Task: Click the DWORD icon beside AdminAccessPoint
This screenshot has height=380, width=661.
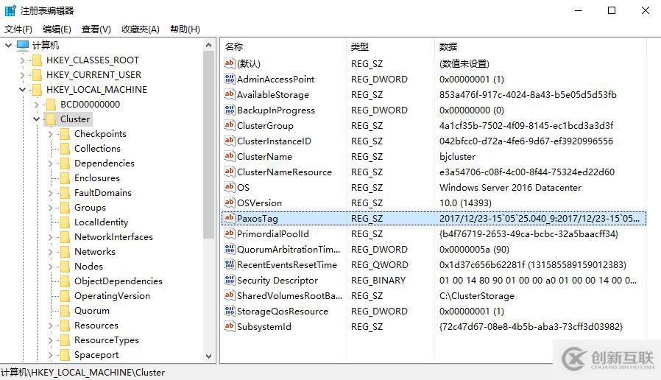Action: click(x=230, y=79)
